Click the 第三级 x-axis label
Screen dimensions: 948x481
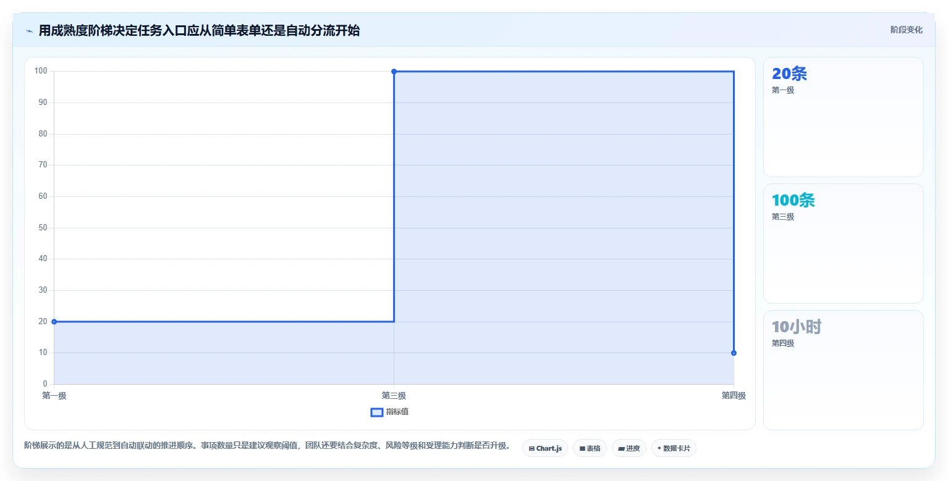tap(394, 396)
